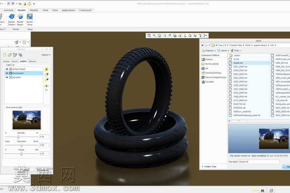Open Options dropdown in Scenes dialog
This screenshot has height=193, width=290.
pyautogui.click(x=46, y=55)
